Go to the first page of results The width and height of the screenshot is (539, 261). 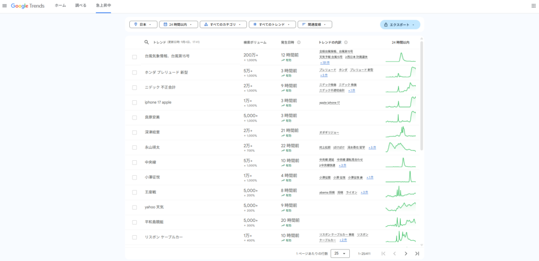(x=384, y=253)
